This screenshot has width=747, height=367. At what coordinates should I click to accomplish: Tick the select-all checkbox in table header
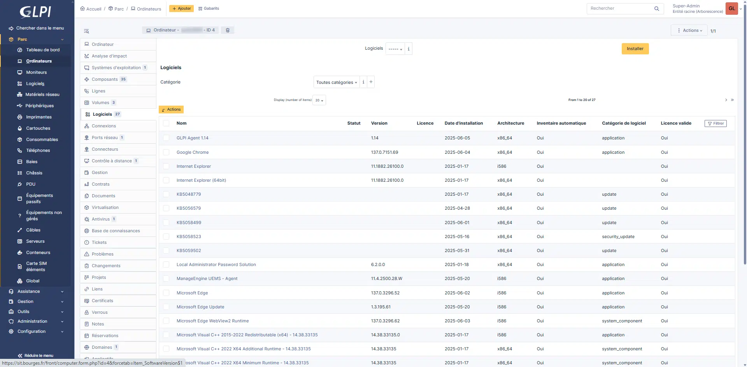pyautogui.click(x=166, y=123)
